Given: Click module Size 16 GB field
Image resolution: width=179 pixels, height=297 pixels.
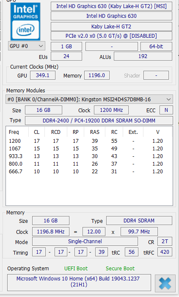Looking at the screenshot, I should click(x=44, y=110).
